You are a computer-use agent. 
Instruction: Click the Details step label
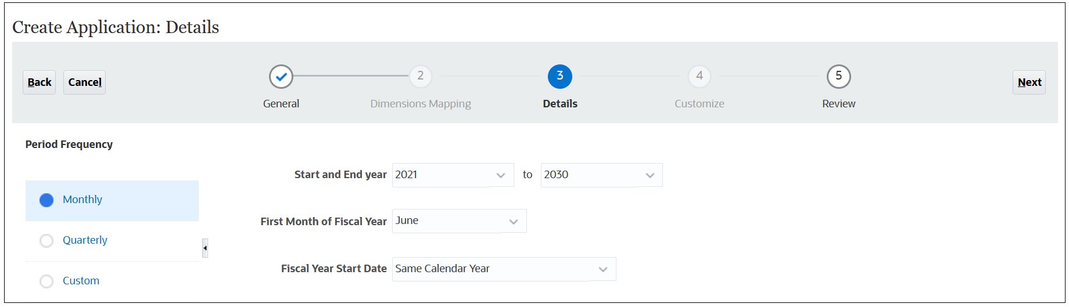tap(560, 104)
